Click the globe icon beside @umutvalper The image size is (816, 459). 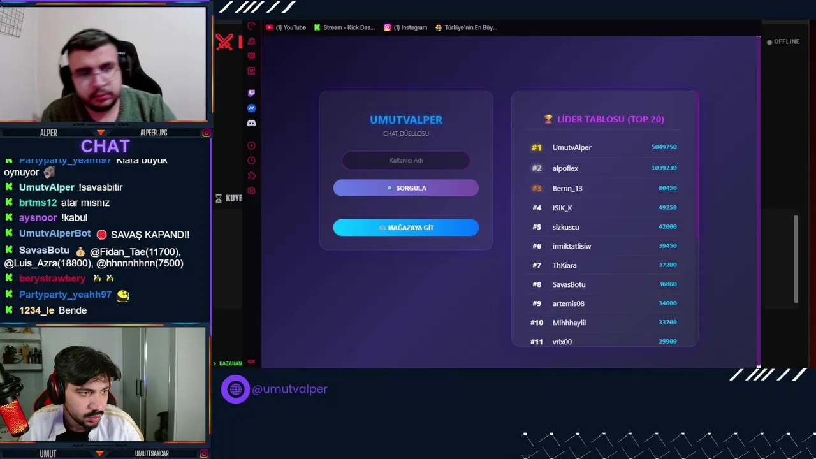(x=235, y=389)
